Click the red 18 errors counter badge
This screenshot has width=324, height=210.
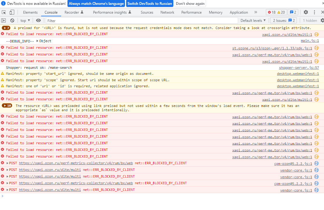[271, 12]
